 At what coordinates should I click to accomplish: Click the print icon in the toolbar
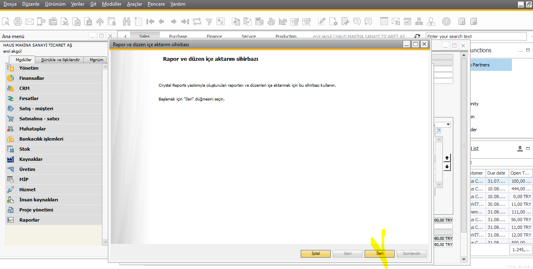18,21
